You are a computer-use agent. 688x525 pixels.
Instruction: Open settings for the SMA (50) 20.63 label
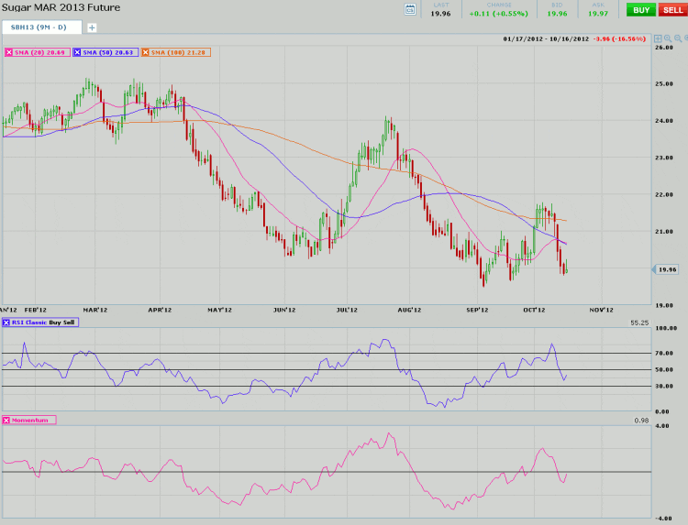click(109, 52)
